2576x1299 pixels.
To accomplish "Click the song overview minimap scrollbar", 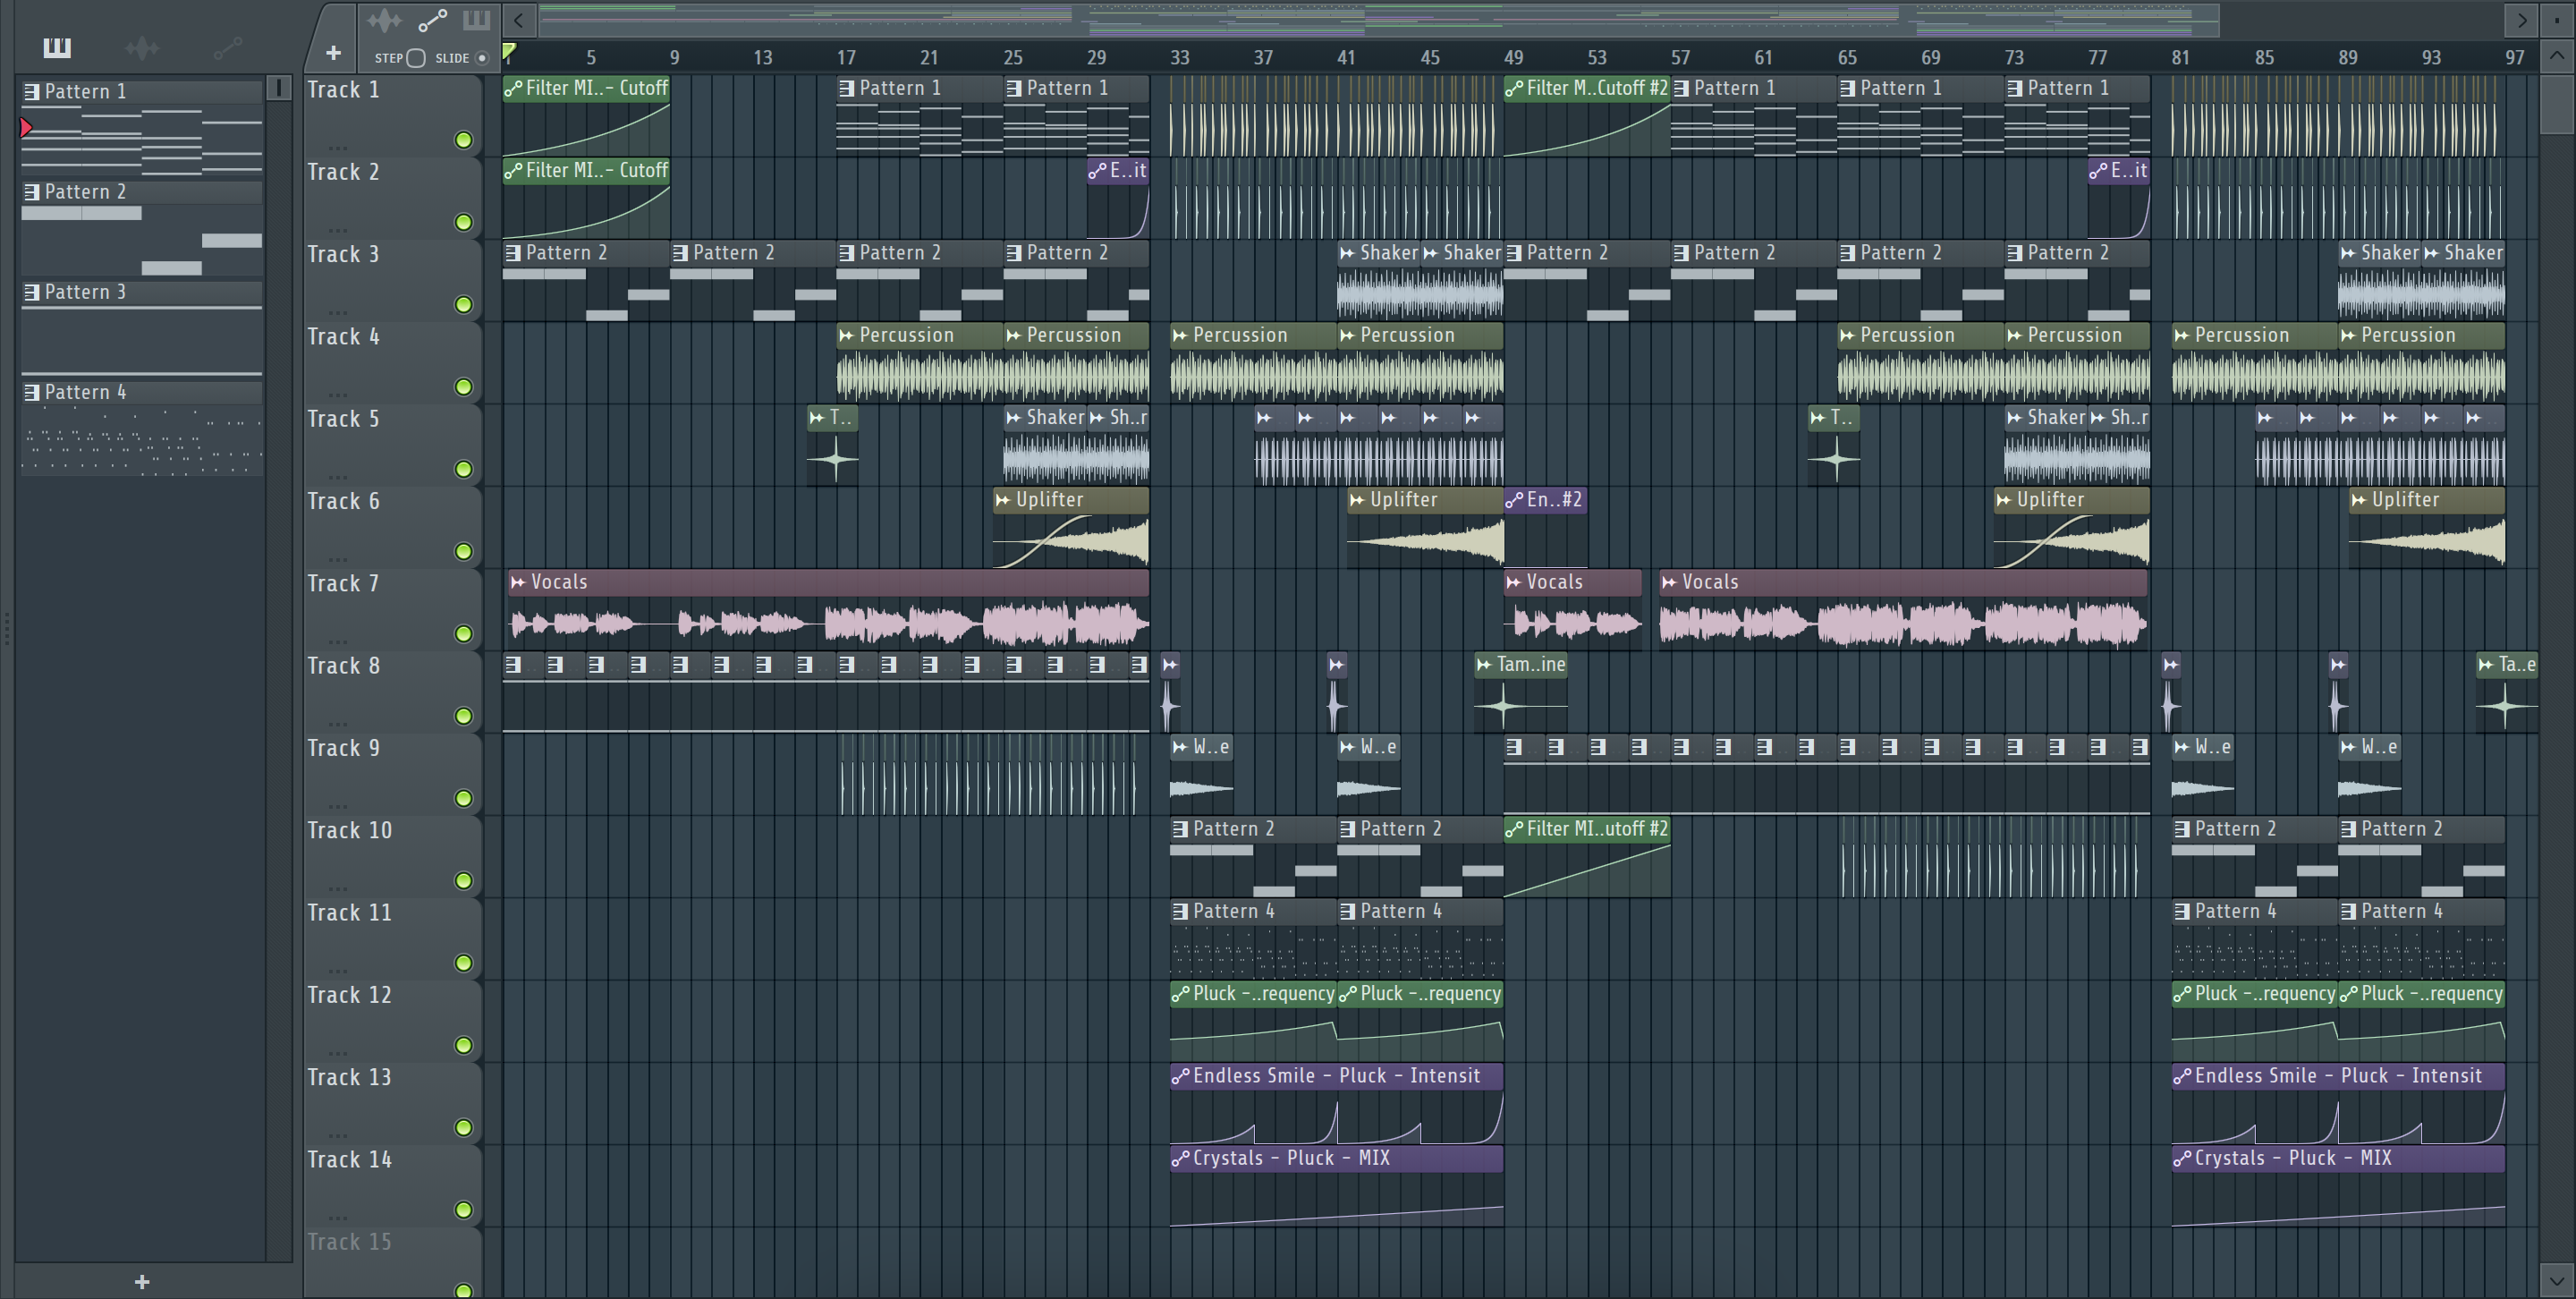I will tap(1379, 19).
